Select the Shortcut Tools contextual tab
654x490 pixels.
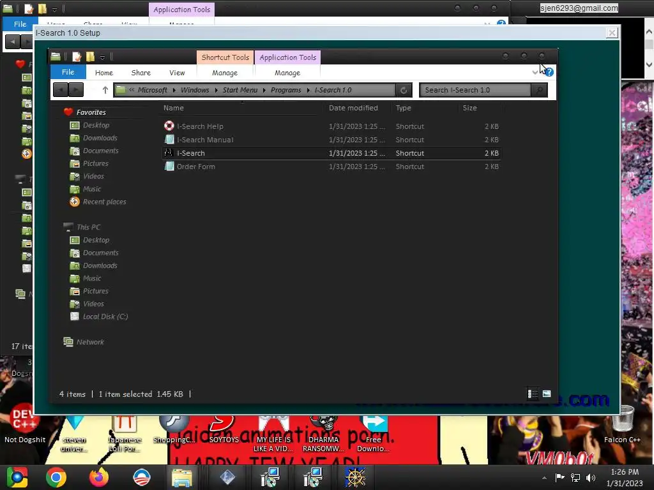point(225,57)
